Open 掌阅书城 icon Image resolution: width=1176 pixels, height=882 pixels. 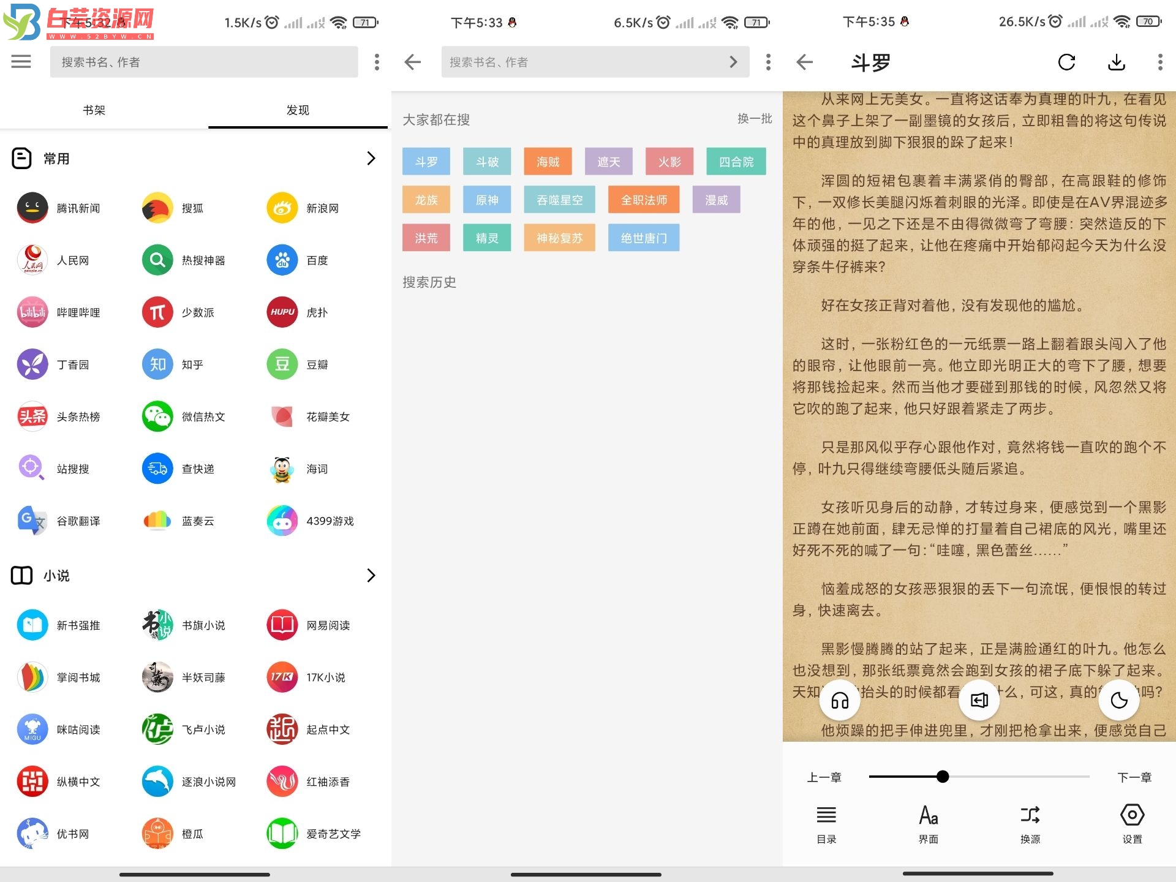pos(32,677)
